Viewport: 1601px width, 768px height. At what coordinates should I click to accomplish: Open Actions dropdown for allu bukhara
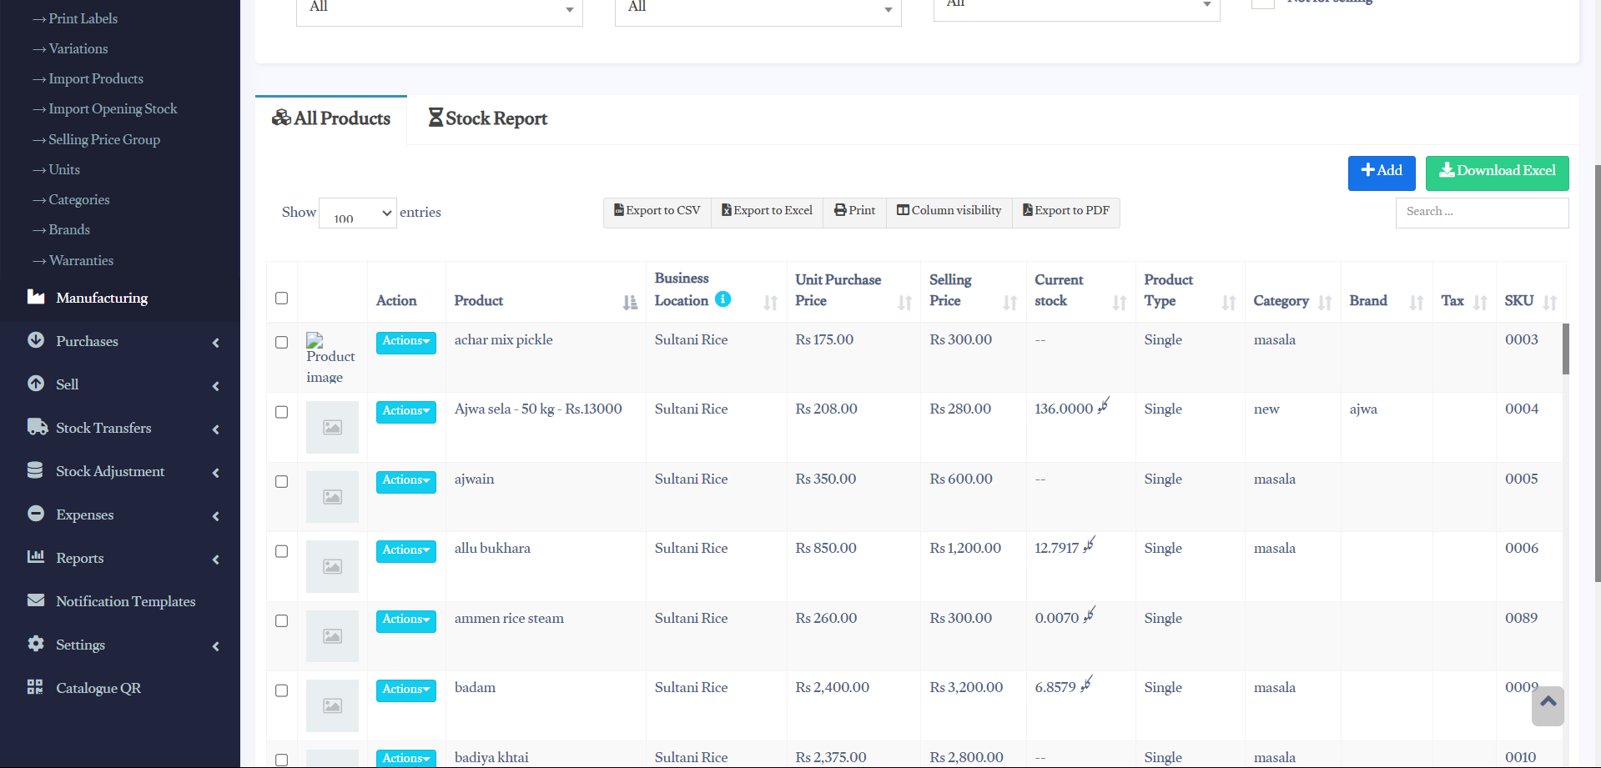point(405,551)
